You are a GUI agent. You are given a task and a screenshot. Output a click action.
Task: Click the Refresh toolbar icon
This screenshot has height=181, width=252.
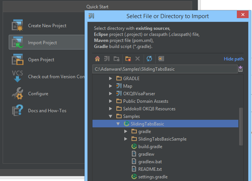point(149,59)
